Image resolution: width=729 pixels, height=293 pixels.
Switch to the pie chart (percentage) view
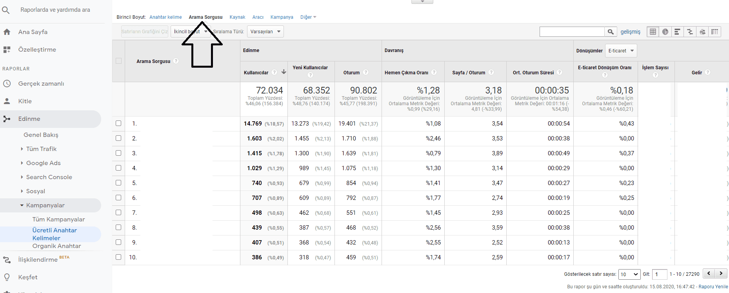pos(665,32)
